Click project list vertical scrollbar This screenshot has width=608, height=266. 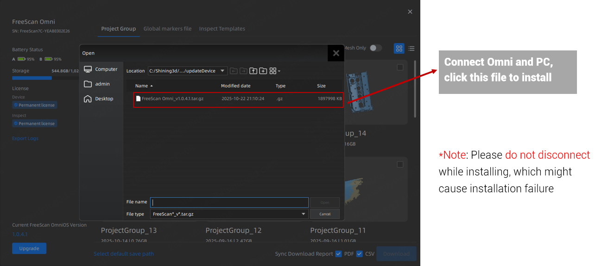415,88
